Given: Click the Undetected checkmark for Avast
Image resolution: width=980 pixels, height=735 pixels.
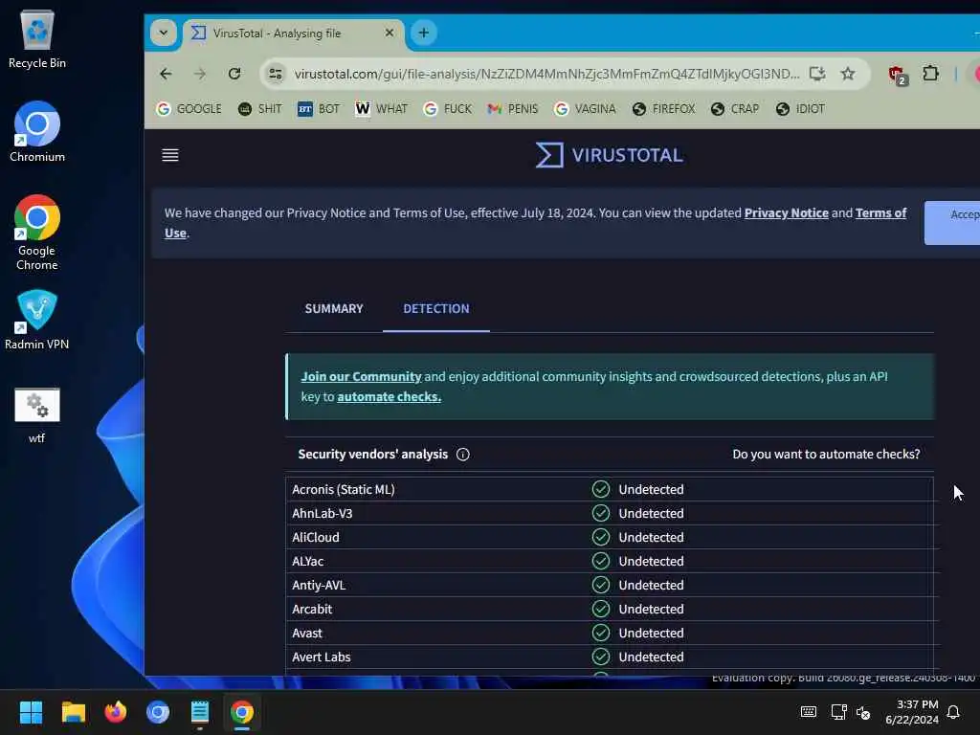Looking at the screenshot, I should [601, 634].
